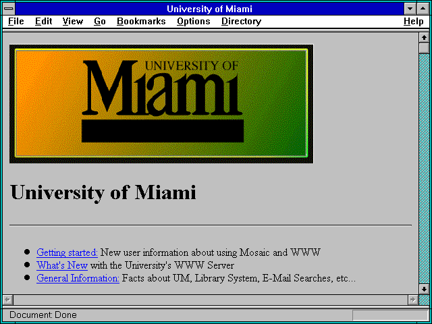Click the text about Mosaic and WWW

click(x=210, y=252)
